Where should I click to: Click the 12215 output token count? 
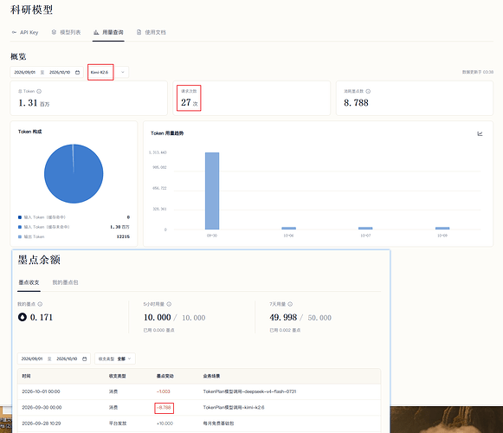[123, 236]
